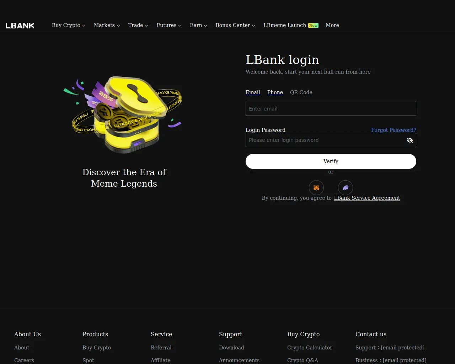Click the LBANK logo
This screenshot has height=364, width=455.
pos(20,26)
